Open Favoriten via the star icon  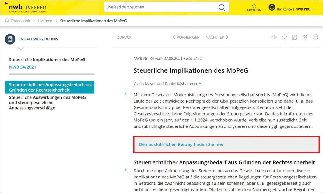tap(254, 6)
